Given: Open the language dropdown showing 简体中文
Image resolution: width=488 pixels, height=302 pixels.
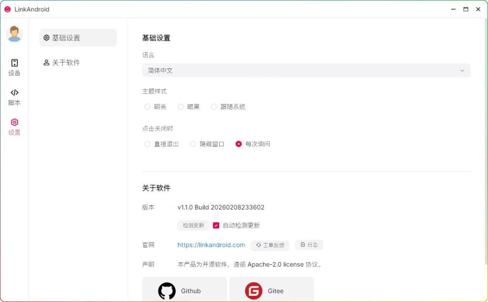Looking at the screenshot, I should coord(305,70).
